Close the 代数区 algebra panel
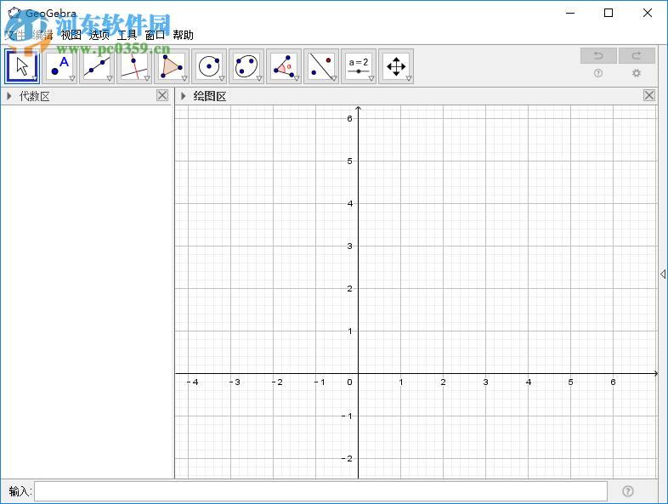 (x=162, y=95)
